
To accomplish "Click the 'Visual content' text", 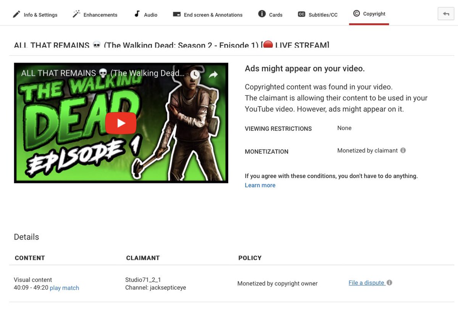I will pyautogui.click(x=33, y=280).
